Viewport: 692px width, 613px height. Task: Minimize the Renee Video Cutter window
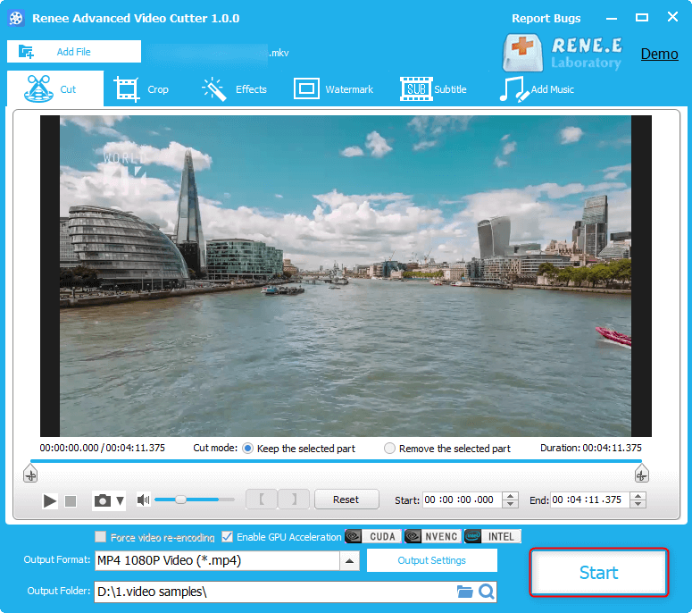(x=612, y=18)
